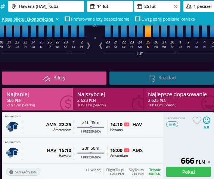This screenshot has width=214, height=179.
Task: Choose FlightTix.pl offer 4 231 PLN
Action: (x=115, y=172)
